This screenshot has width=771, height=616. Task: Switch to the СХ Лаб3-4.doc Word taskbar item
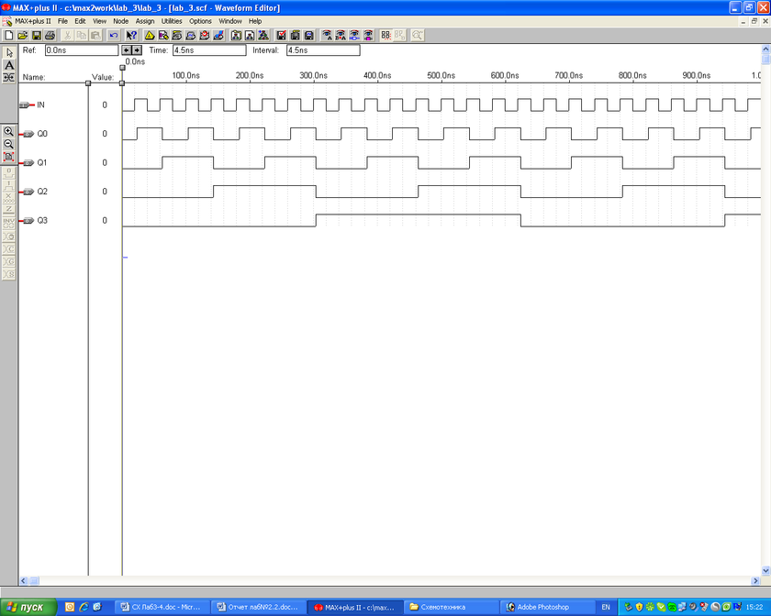[161, 607]
